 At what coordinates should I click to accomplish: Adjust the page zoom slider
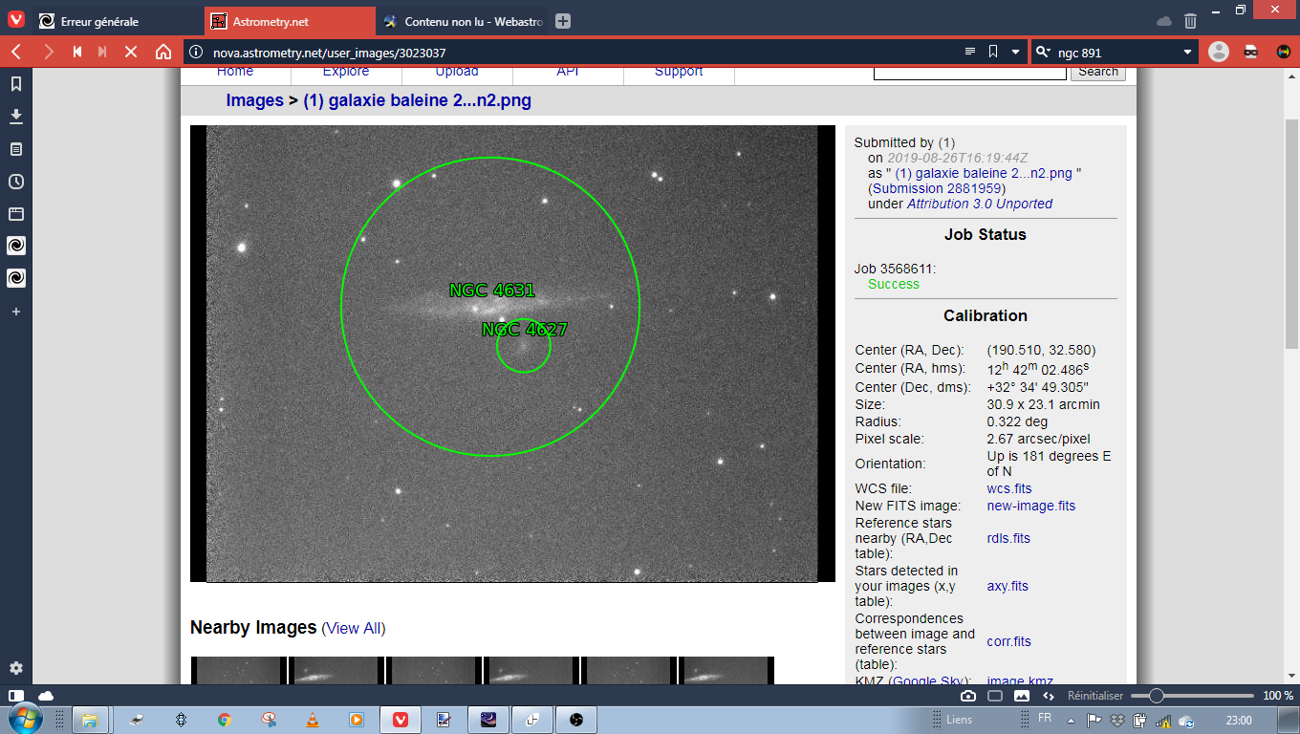coord(1156,696)
